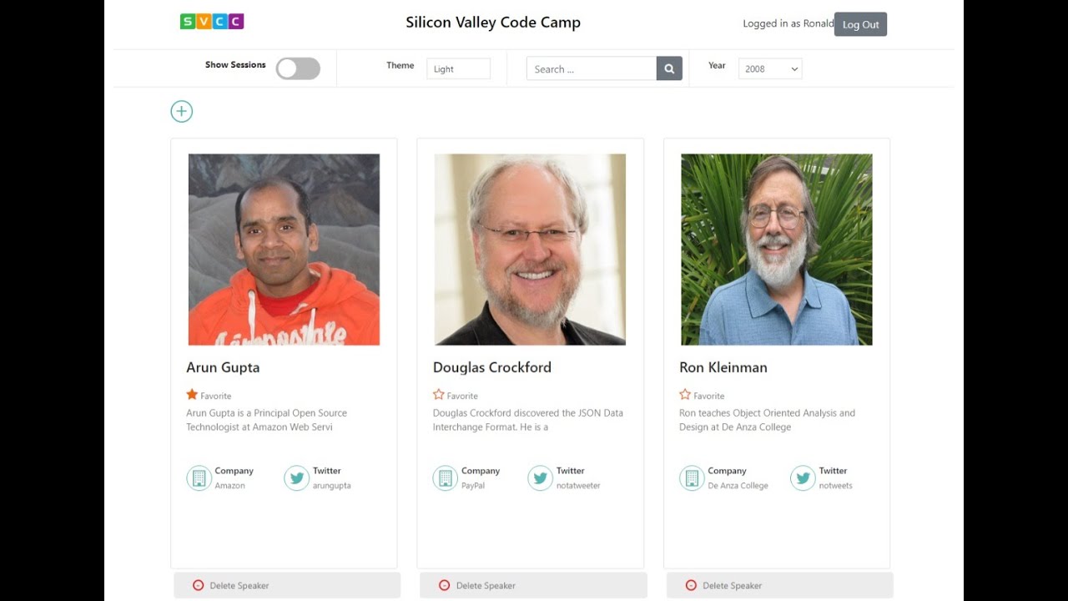The width and height of the screenshot is (1068, 601).
Task: Click Ron Kleinman's company building icon
Action: click(692, 478)
